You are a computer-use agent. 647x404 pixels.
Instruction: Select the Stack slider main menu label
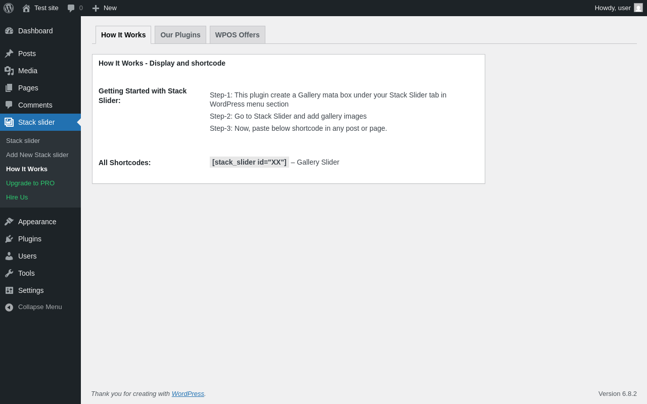coord(36,122)
